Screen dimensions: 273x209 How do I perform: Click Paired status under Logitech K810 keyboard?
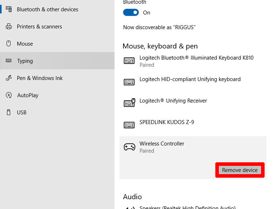pos(147,65)
